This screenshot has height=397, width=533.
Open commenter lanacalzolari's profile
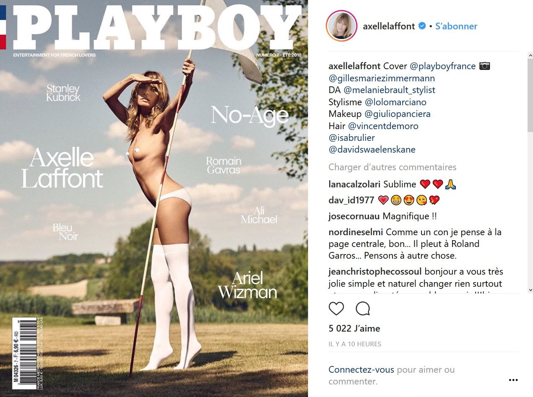coord(354,184)
